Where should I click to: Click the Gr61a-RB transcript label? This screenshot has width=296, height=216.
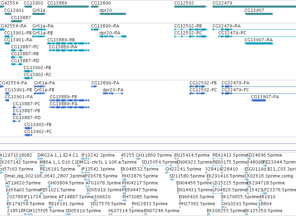[42, 33]
